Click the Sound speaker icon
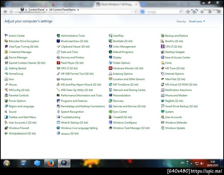224x175 pixels. [x=6, y=112]
